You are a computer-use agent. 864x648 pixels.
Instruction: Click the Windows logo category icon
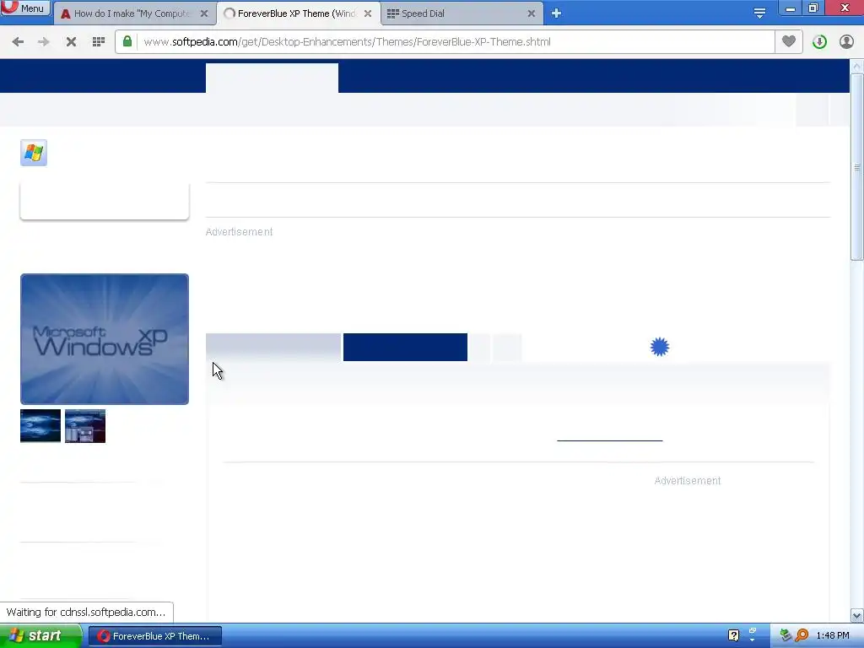[34, 153]
